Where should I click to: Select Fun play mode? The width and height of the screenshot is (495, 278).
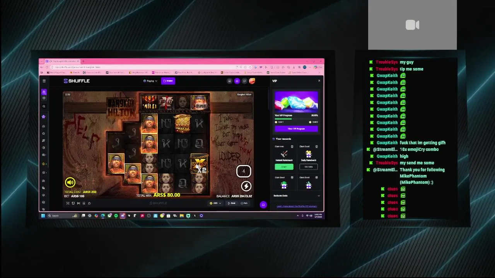tap(244, 203)
